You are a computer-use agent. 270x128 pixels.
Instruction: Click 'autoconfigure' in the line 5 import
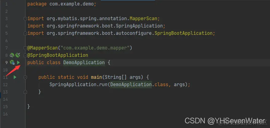[x=134, y=33]
